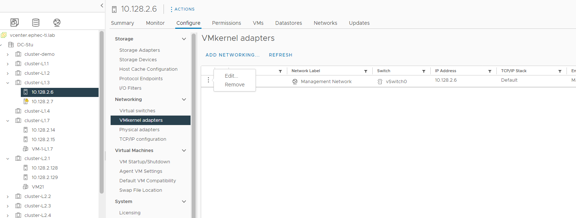The image size is (576, 218).
Task: Open the ACTIONS menu
Action: click(x=183, y=9)
